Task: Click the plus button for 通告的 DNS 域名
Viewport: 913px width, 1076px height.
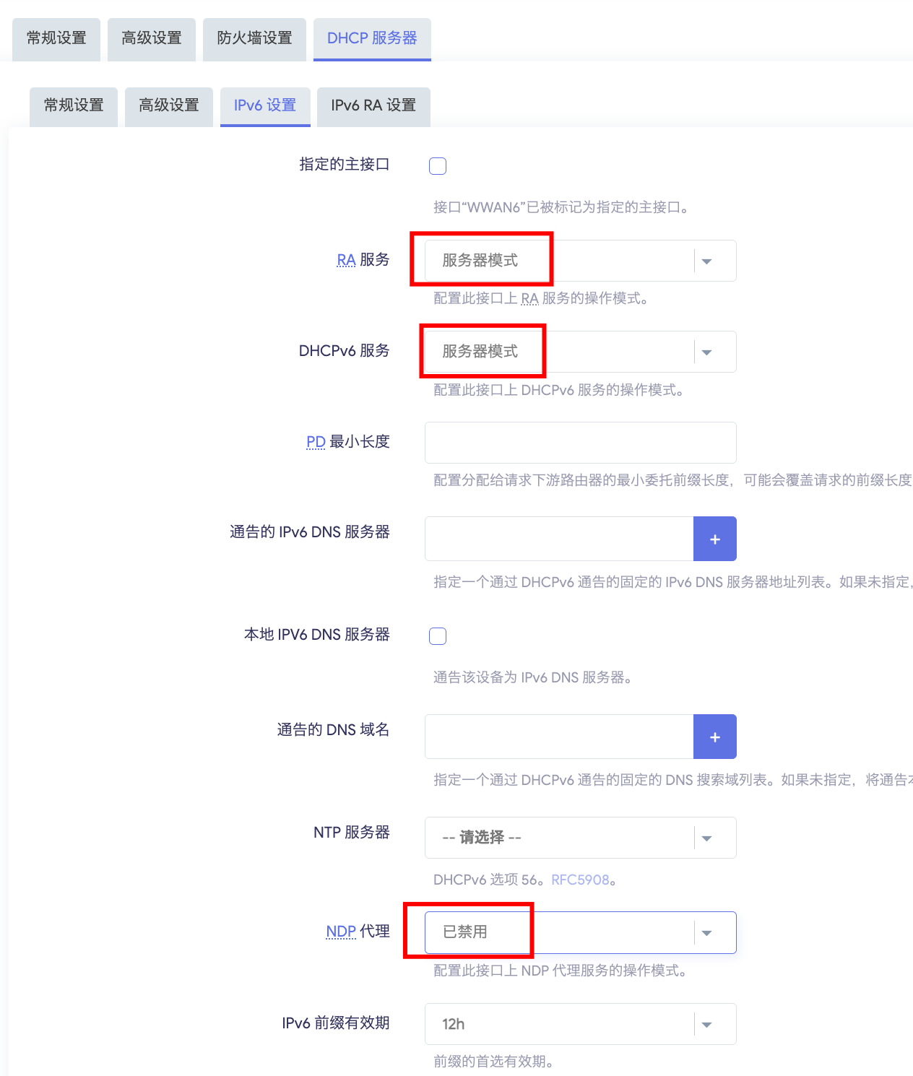Action: click(714, 737)
